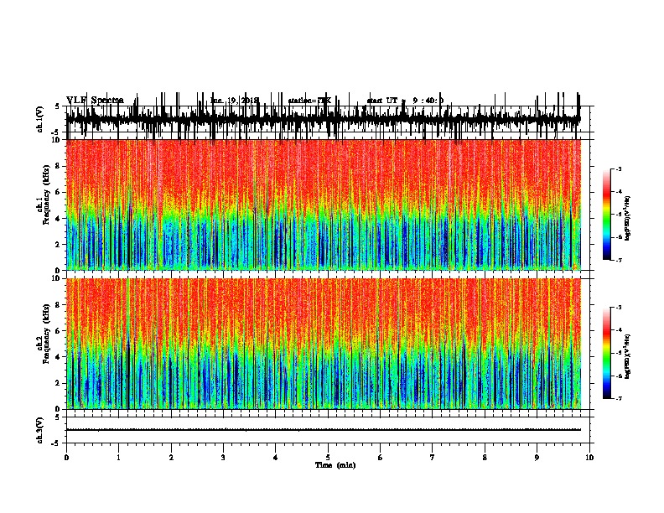Click the 8 kHz tick label on ch.1 axis
The height and width of the screenshot is (513, 664).
[x=58, y=166]
